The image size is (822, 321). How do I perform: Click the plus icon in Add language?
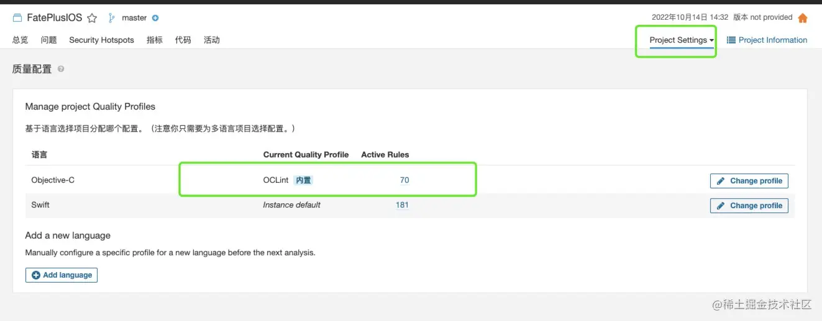pyautogui.click(x=35, y=275)
